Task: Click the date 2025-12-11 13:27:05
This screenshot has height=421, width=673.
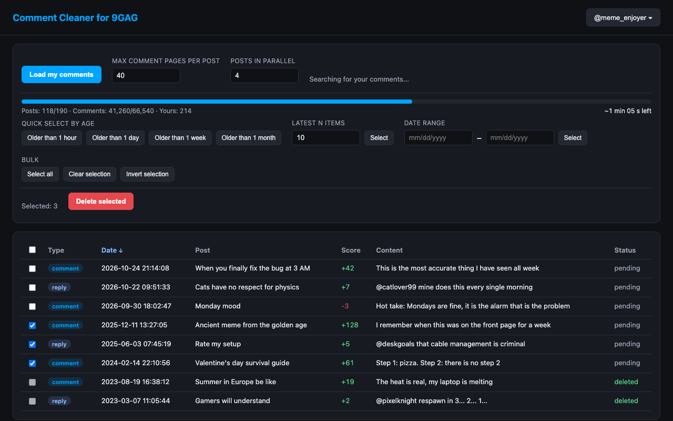Action: pyautogui.click(x=135, y=325)
